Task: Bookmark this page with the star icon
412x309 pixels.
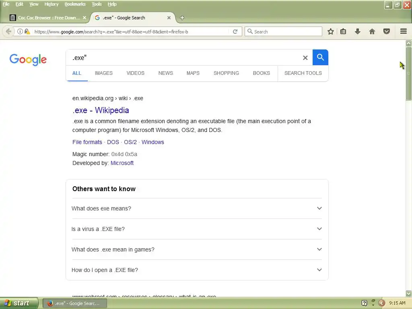Action: [x=331, y=31]
